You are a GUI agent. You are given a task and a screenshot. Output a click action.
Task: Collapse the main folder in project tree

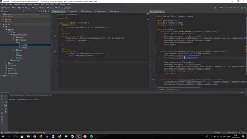click(6, 29)
